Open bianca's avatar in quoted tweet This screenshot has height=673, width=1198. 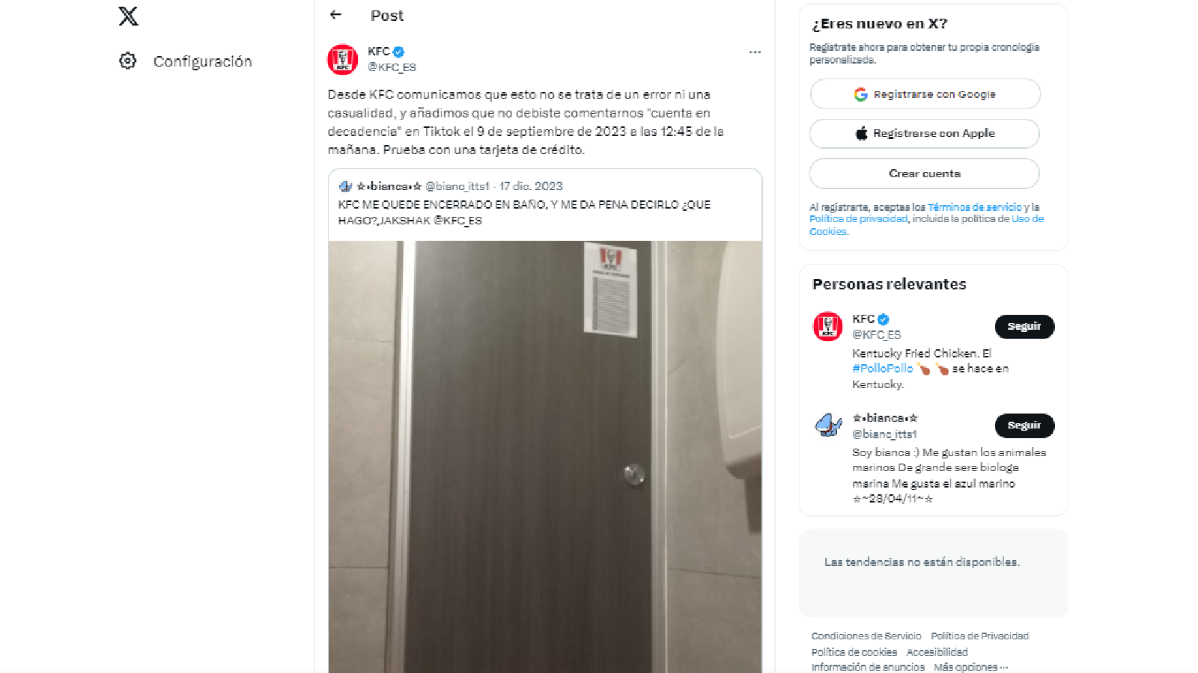(345, 186)
